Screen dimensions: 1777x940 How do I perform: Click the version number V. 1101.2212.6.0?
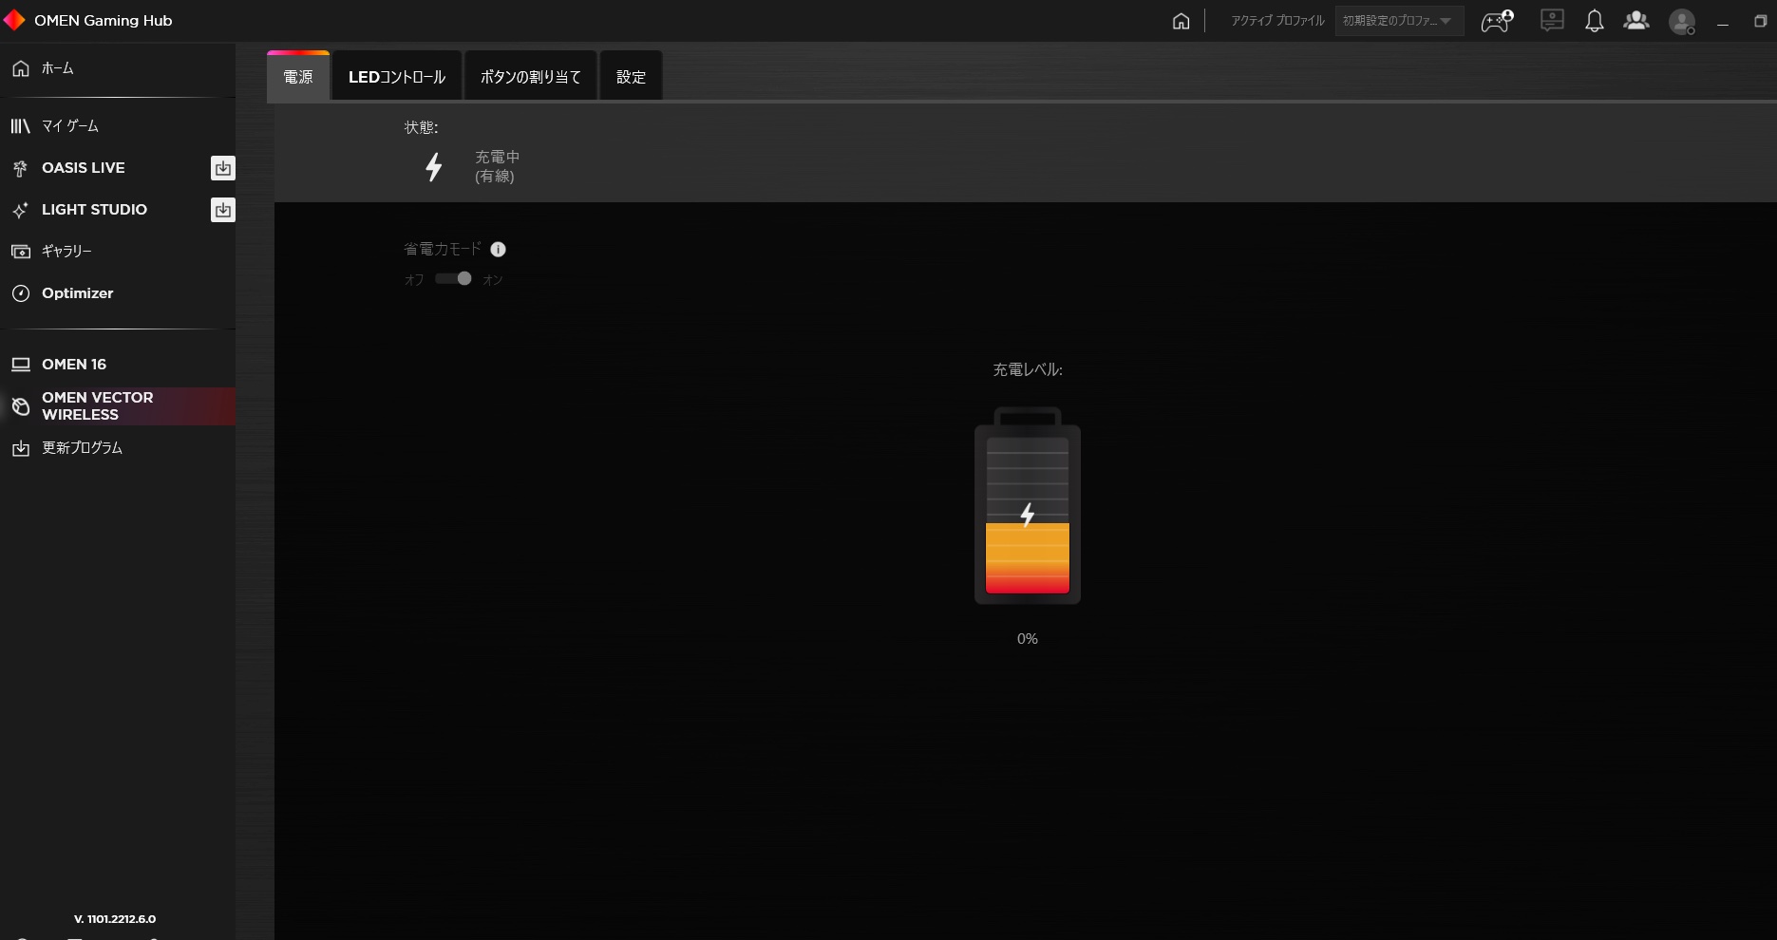pos(115,919)
